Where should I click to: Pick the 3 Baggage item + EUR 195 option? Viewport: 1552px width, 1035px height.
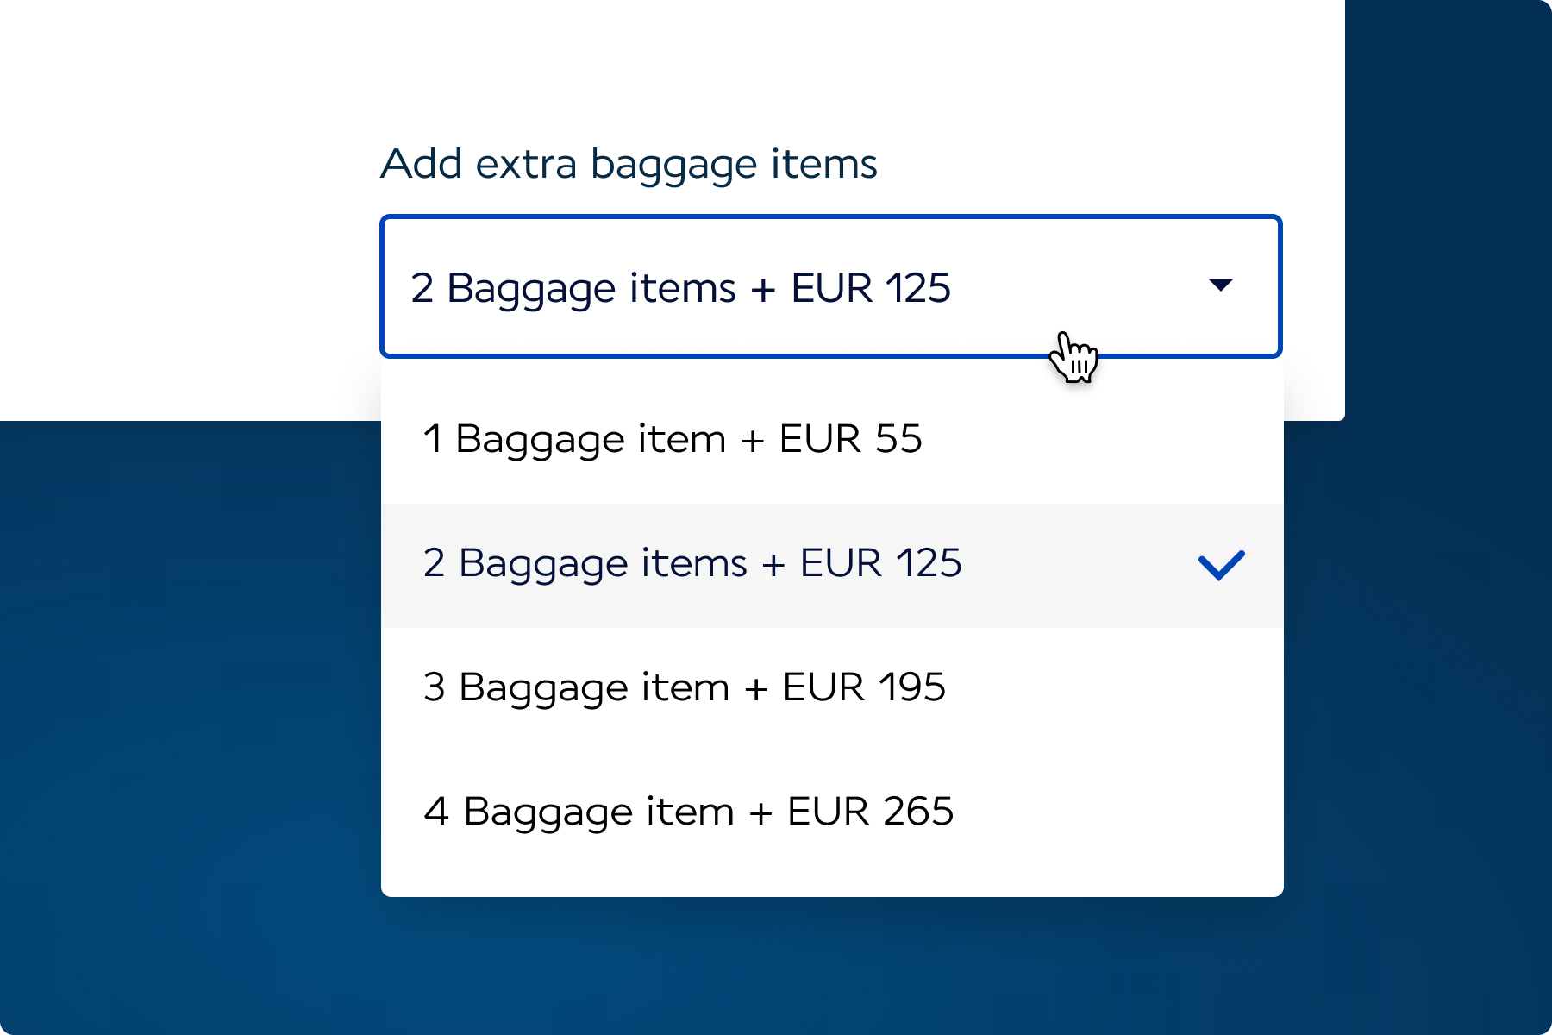click(684, 687)
